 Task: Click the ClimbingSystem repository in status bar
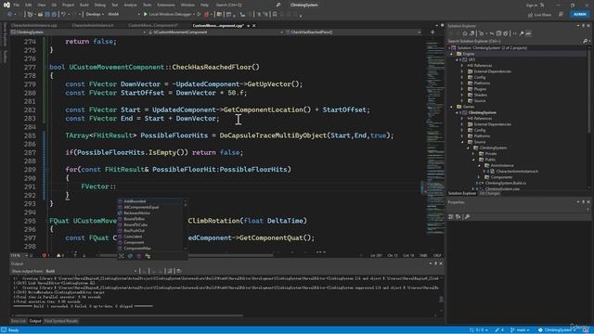pyautogui.click(x=557, y=330)
